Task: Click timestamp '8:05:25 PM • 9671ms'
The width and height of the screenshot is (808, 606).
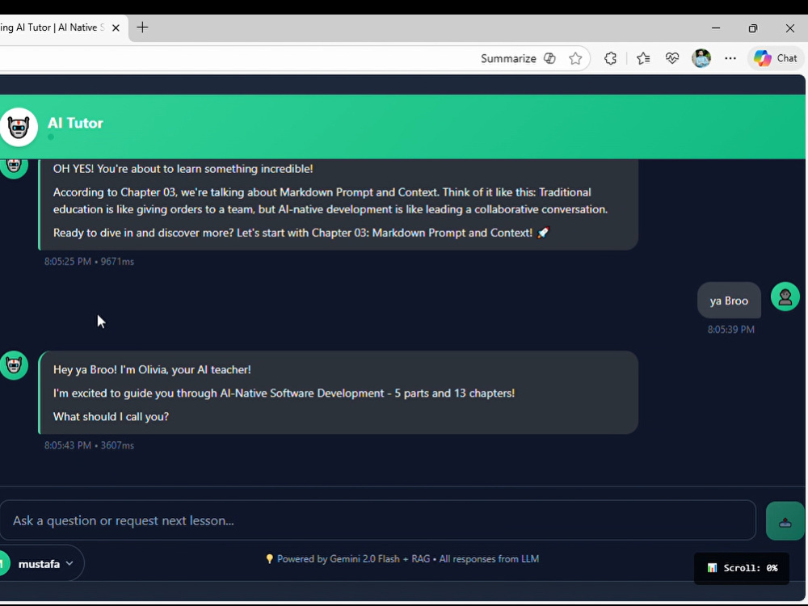Action: click(x=89, y=261)
